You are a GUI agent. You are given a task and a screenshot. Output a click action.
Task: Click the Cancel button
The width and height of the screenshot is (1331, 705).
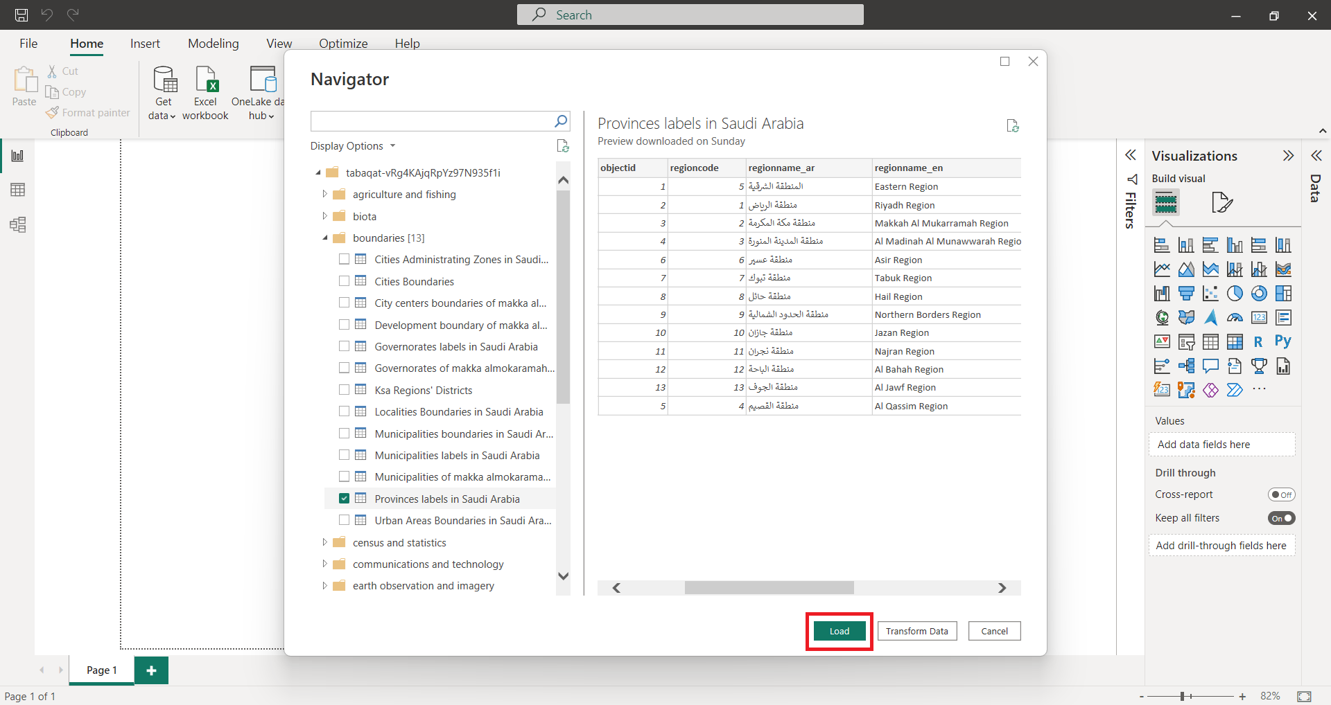point(994,631)
